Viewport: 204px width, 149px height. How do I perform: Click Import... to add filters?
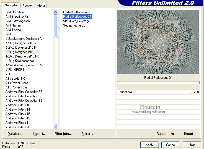tap(39, 134)
